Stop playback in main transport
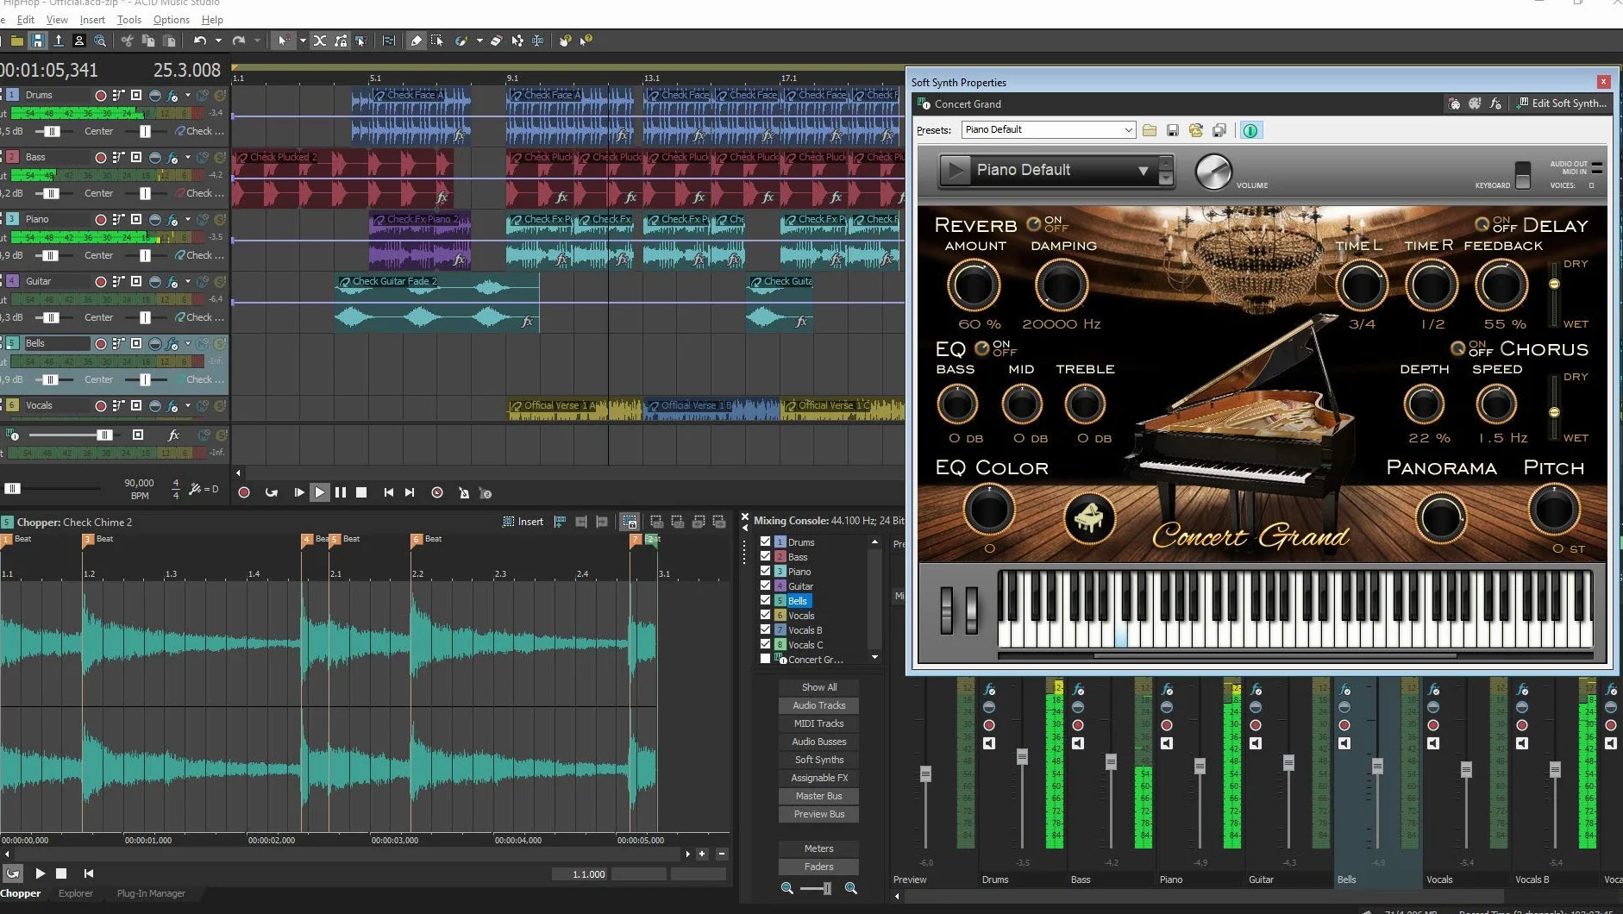1623x914 pixels. pos(361,493)
